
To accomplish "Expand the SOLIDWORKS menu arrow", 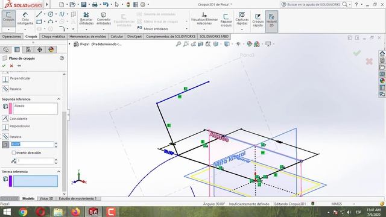I will (x=47, y=4).
